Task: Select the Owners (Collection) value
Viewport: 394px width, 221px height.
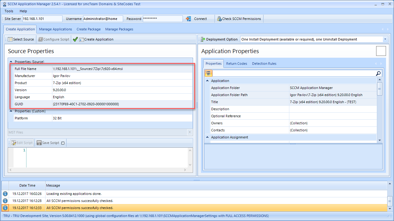Action: pyautogui.click(x=299, y=123)
